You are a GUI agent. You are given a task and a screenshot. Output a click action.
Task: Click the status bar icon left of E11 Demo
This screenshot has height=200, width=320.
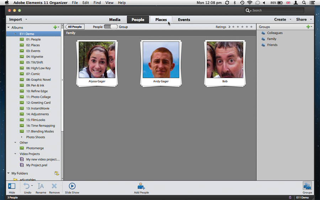point(290,198)
